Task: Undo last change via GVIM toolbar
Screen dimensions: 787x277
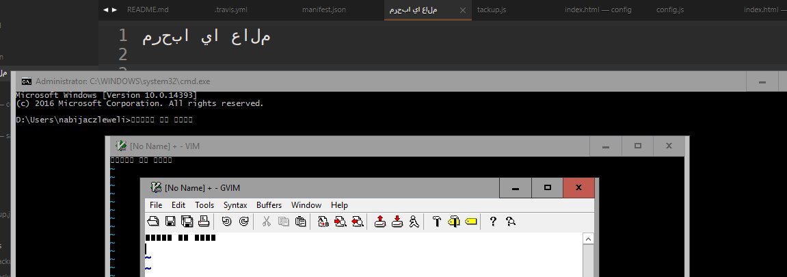Action: [x=226, y=221]
